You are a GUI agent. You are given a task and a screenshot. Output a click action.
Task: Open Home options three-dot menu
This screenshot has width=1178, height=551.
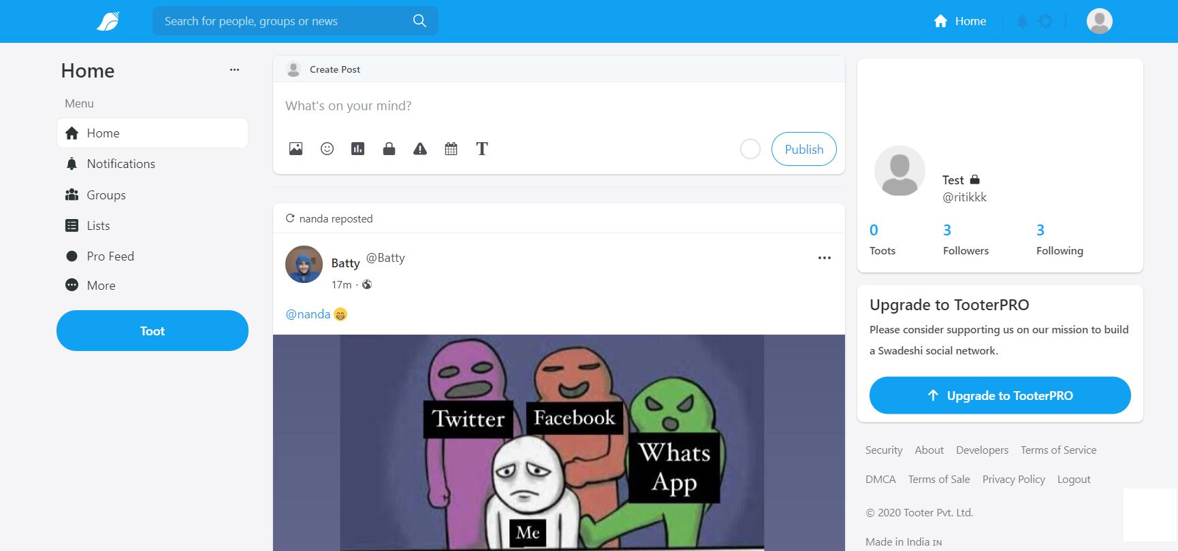[234, 69]
